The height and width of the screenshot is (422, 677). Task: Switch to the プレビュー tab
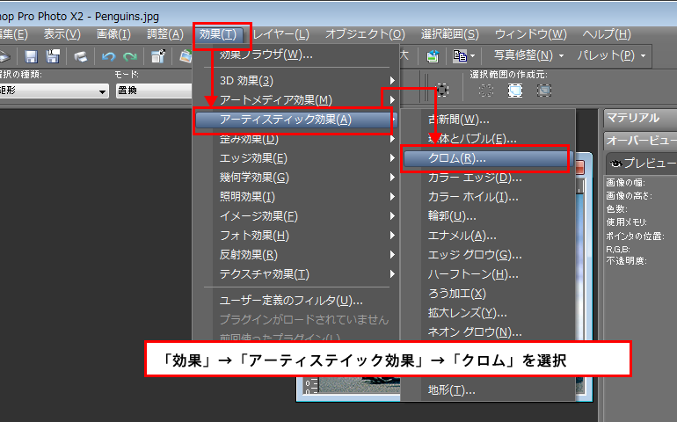pyautogui.click(x=643, y=163)
